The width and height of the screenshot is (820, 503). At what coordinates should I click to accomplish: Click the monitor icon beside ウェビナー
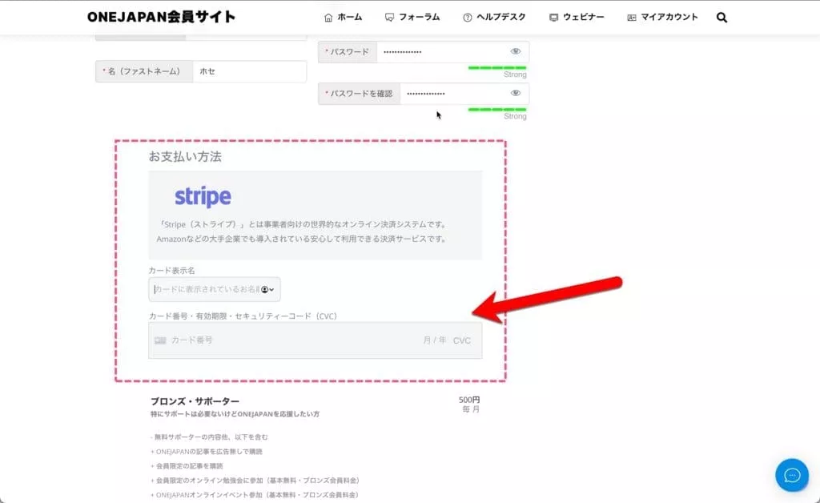tap(553, 17)
